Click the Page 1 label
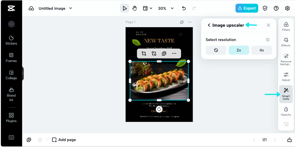295x147 pixels. 130,22
